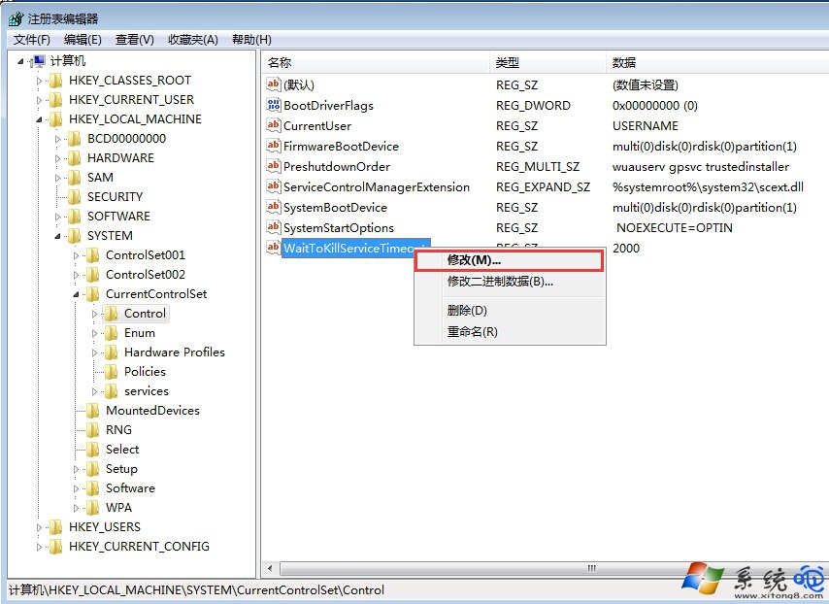The image size is (829, 604).
Task: Click the ab icon beside ServiceControlManagerExtension
Action: tap(275, 186)
